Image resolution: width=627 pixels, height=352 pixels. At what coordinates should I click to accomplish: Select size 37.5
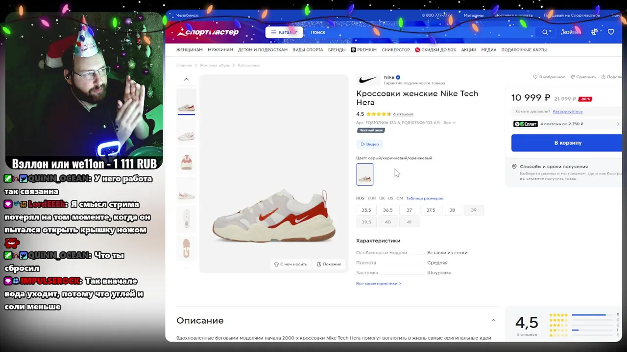tap(431, 210)
